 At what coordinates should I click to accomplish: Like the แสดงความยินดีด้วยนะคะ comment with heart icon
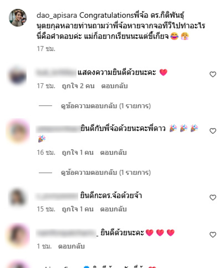(213, 74)
